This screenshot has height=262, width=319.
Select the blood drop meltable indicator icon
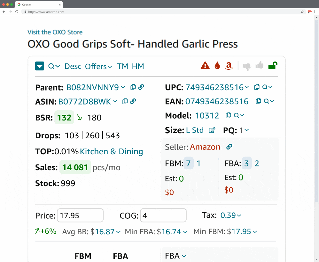pyautogui.click(x=217, y=65)
